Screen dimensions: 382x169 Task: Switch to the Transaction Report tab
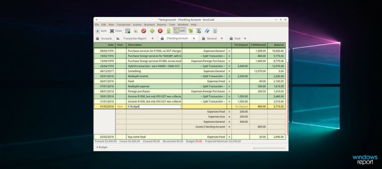135,38
